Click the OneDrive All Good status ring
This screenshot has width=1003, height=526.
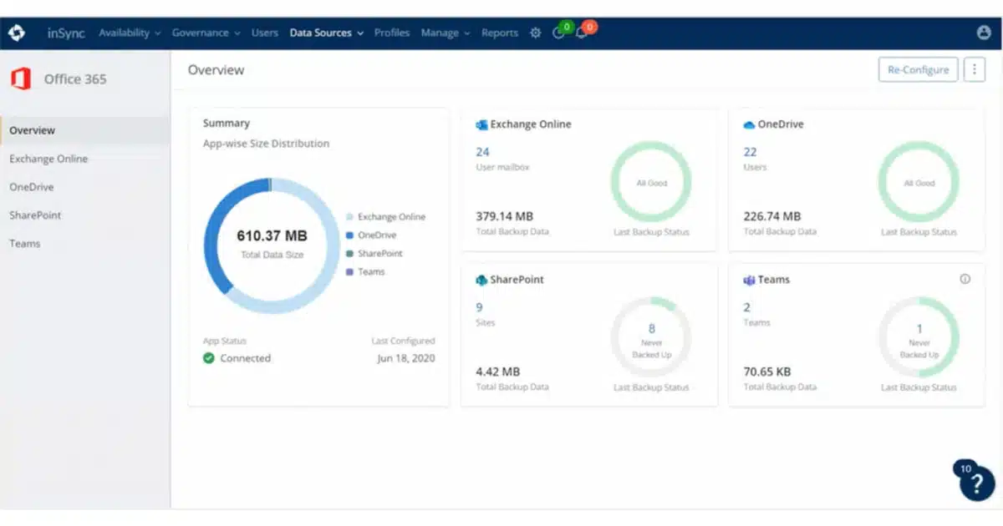(919, 183)
